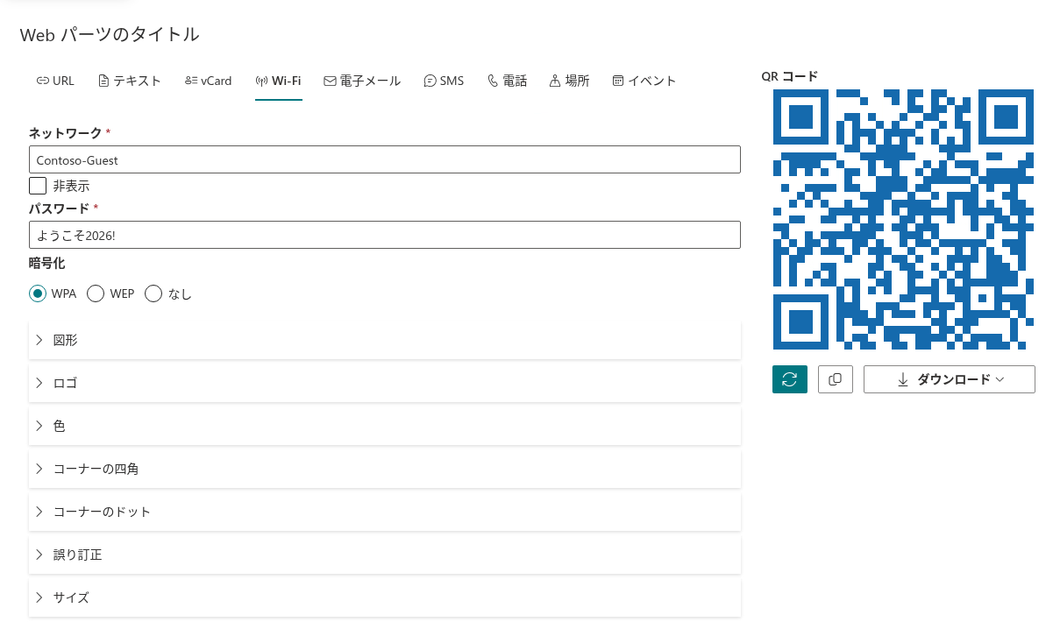This screenshot has width=1060, height=636.
Task: Click the ネットワーク input field
Action: pos(385,160)
